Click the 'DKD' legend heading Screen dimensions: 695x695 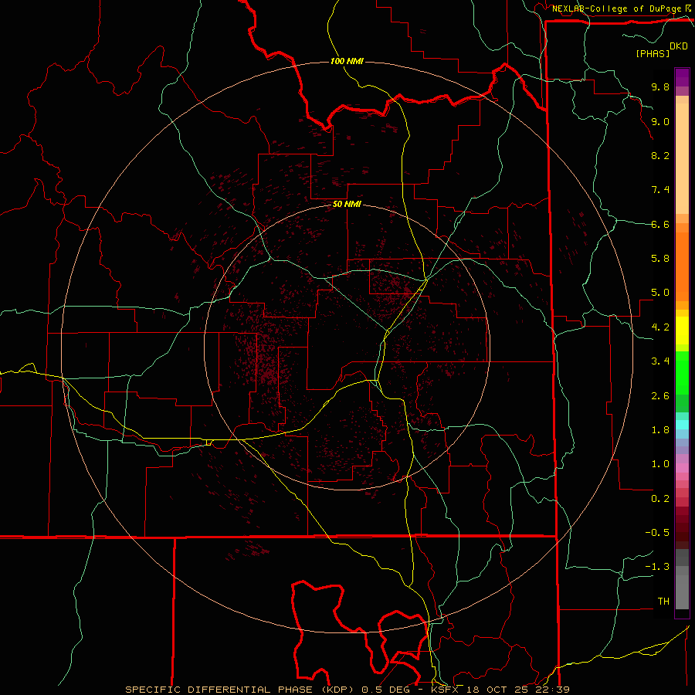click(679, 46)
